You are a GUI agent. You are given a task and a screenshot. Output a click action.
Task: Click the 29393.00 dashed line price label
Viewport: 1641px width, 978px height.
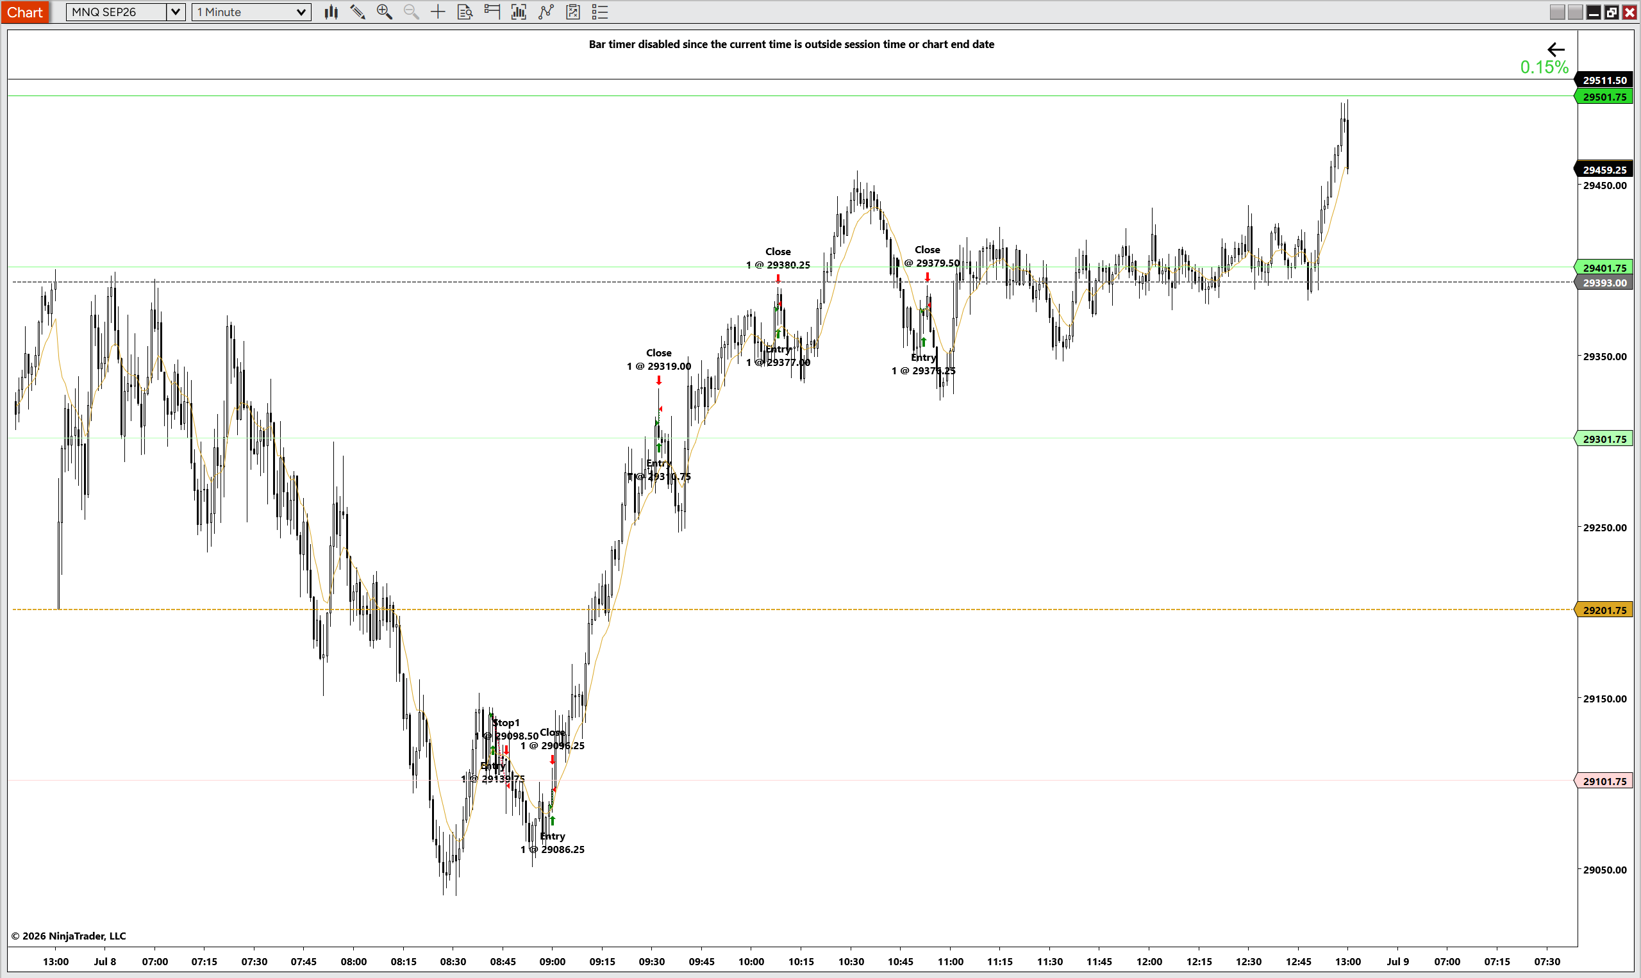(1604, 283)
